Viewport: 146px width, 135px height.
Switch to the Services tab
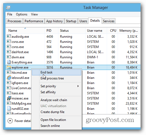pyautogui.click(x=109, y=21)
